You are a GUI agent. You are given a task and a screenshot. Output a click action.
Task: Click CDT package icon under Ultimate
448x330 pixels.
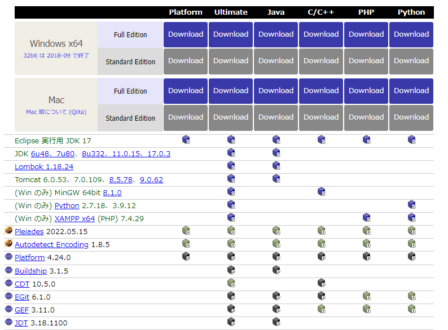click(231, 283)
